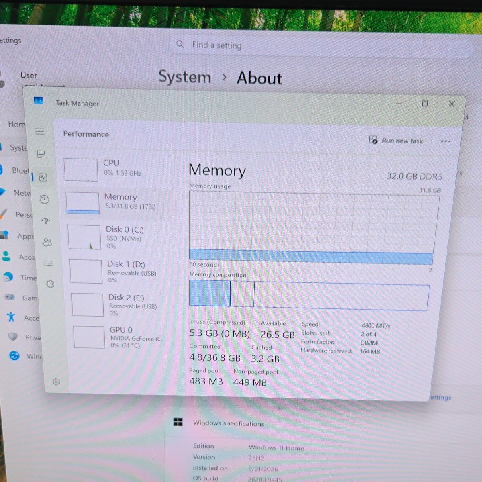Open the Details page icon in Task Manager
The width and height of the screenshot is (482, 482).
tap(49, 263)
